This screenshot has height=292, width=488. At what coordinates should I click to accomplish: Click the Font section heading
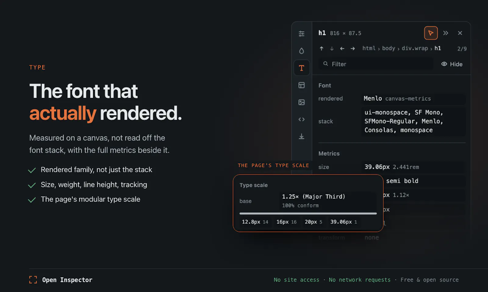[x=325, y=85]
